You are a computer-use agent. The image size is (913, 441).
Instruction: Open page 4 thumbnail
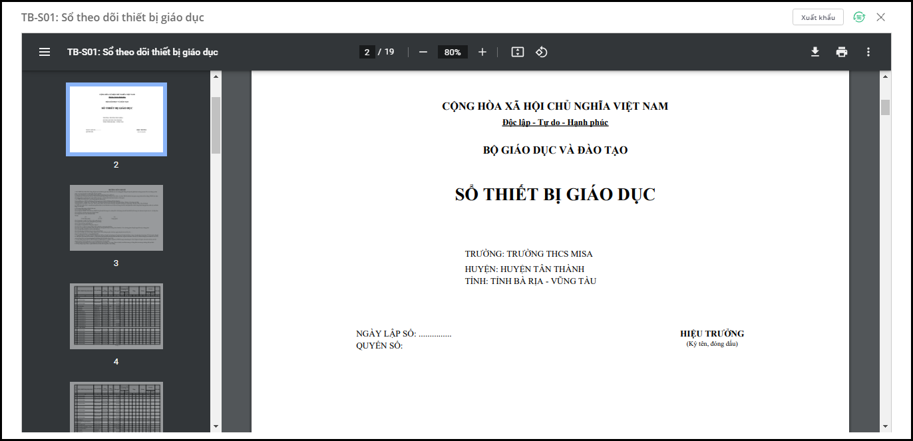(116, 317)
